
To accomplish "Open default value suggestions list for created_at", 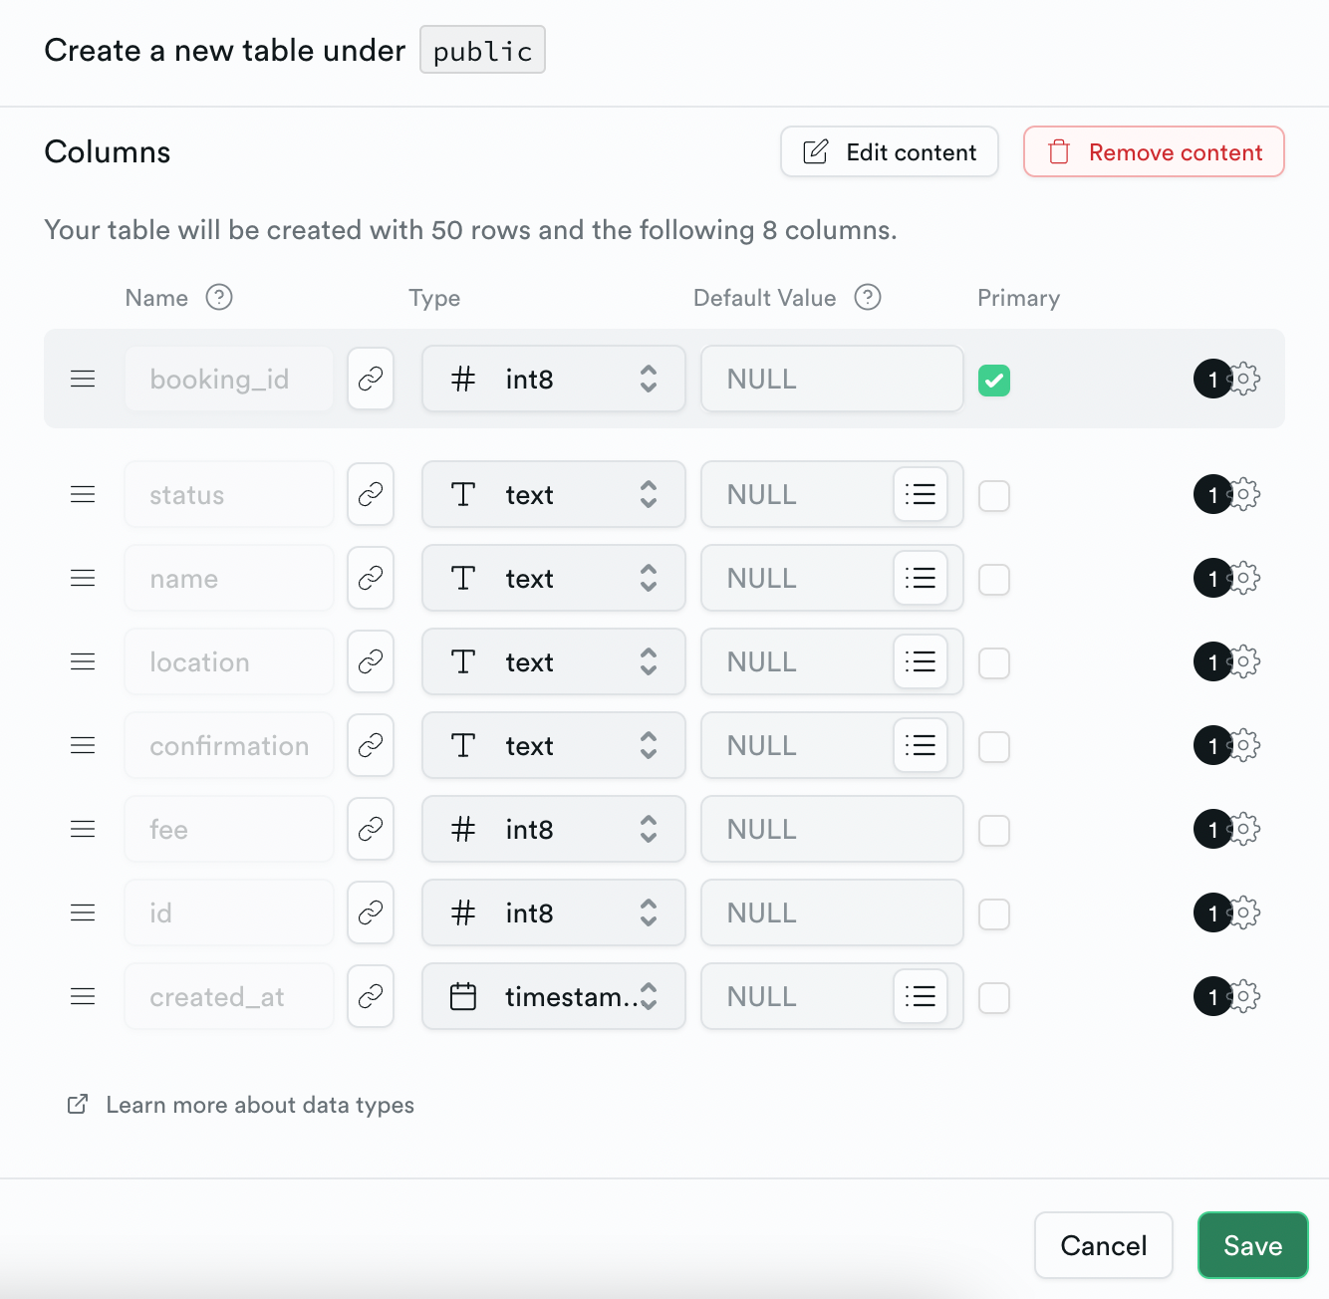I will 920,996.
